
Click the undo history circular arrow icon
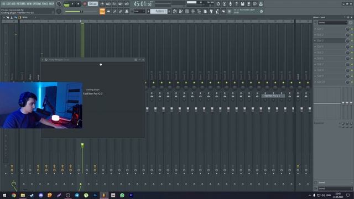[x=218, y=4]
